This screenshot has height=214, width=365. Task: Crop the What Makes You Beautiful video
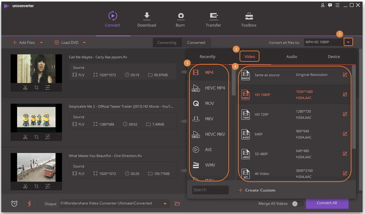36,186
